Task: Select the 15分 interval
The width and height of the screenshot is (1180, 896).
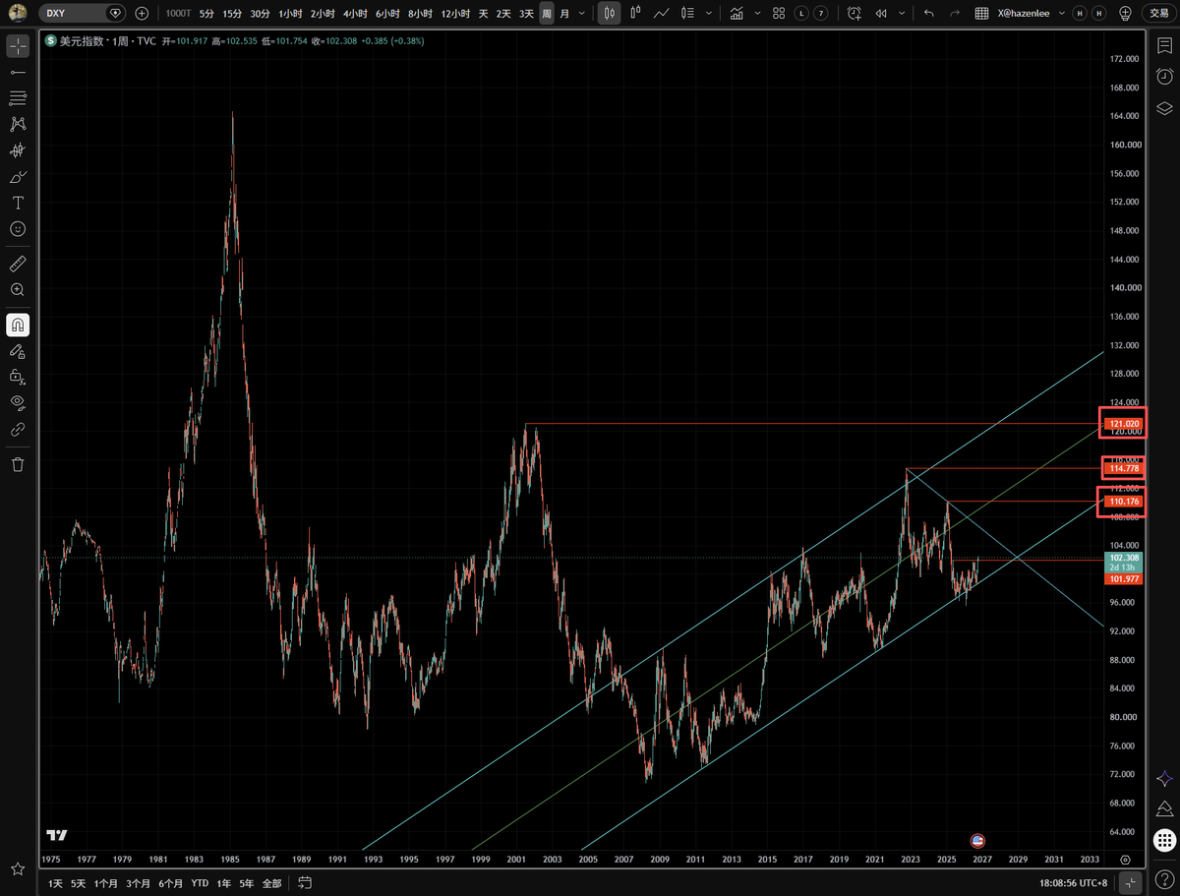Action: (232, 13)
